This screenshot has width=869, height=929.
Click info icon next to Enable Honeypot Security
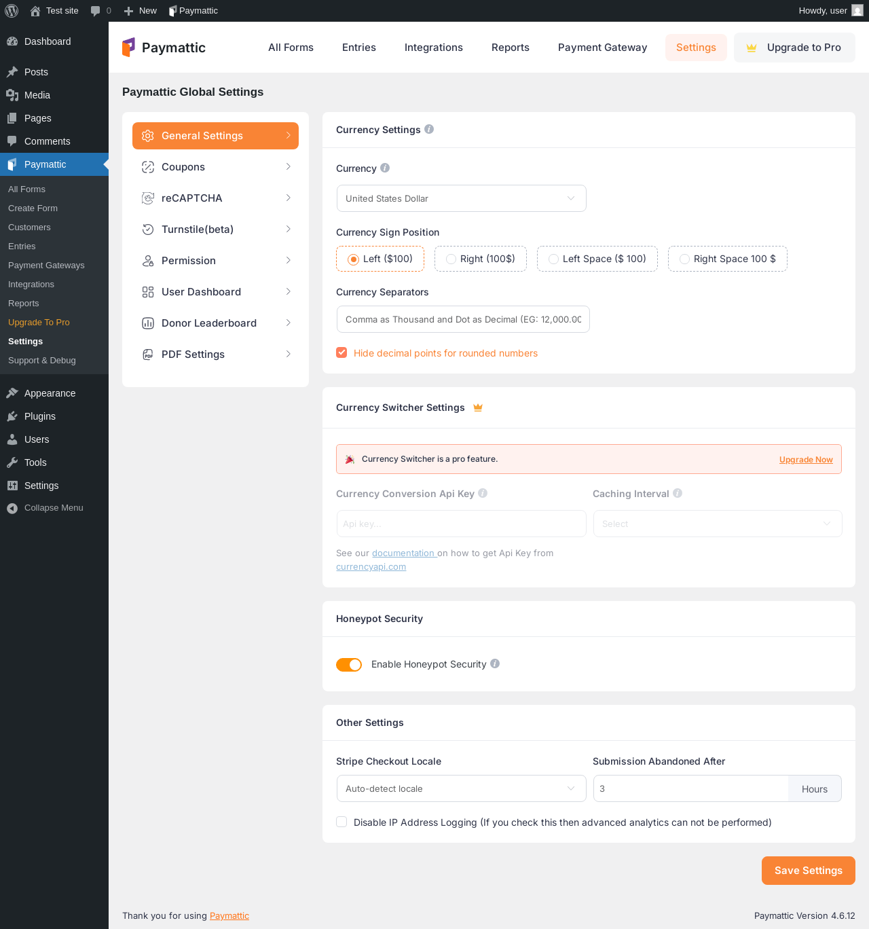click(495, 663)
